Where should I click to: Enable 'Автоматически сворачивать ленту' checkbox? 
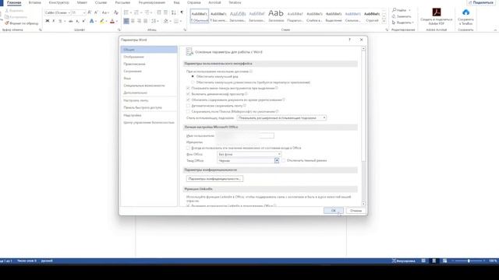(188, 106)
